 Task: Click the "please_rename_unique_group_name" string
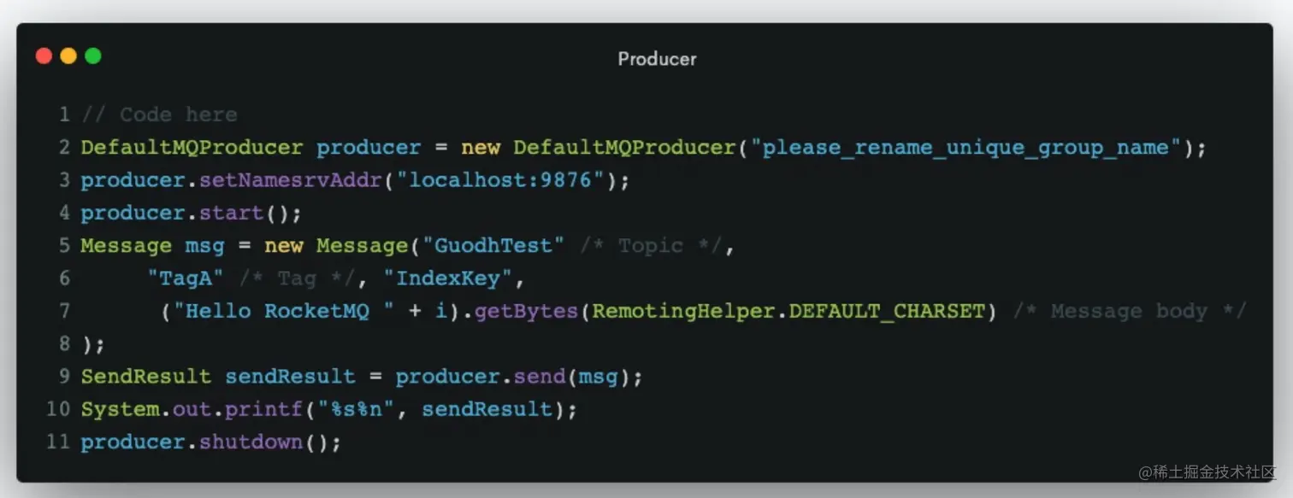[x=965, y=148]
